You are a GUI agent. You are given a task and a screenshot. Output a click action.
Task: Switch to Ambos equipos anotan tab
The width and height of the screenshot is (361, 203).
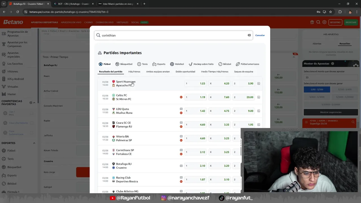[x=158, y=72]
